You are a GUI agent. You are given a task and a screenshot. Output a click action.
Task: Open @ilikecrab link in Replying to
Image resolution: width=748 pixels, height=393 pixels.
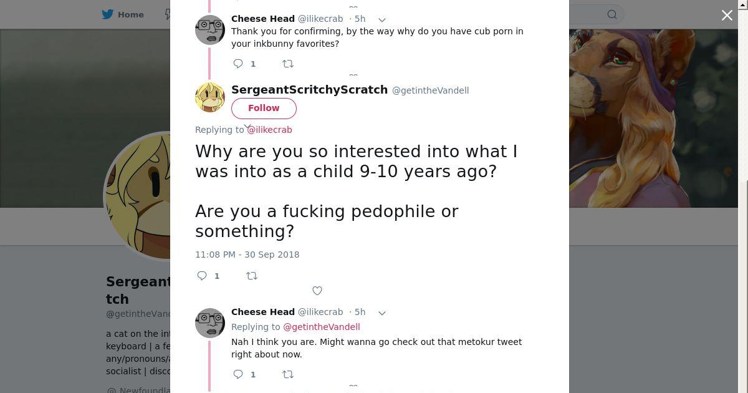pyautogui.click(x=269, y=130)
